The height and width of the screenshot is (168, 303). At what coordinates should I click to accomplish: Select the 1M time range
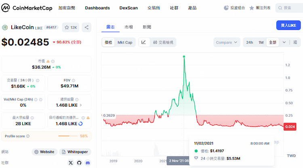point(261,42)
